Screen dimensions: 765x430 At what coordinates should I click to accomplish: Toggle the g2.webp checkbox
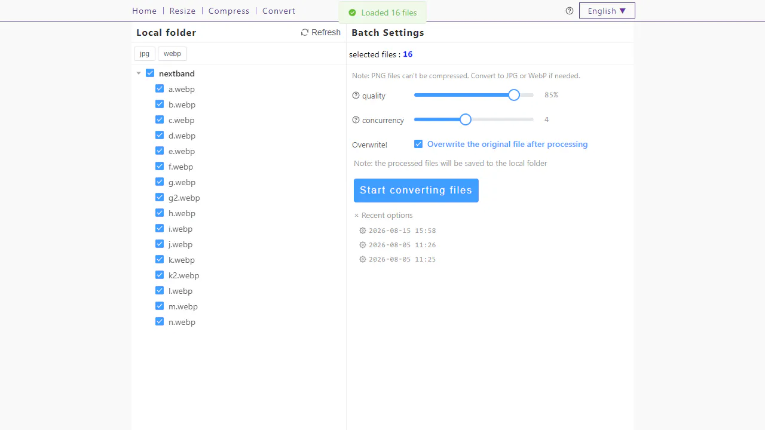(x=160, y=197)
